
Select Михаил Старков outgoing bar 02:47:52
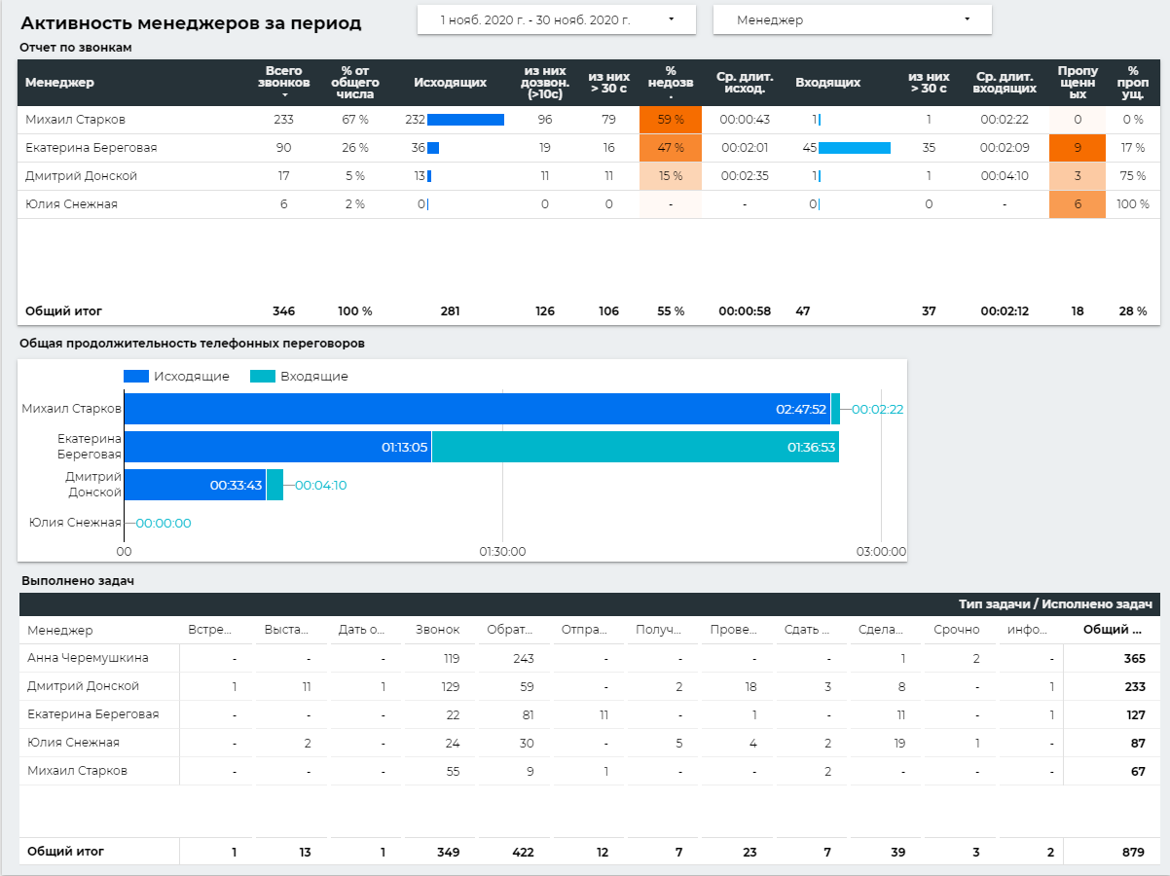(x=477, y=410)
